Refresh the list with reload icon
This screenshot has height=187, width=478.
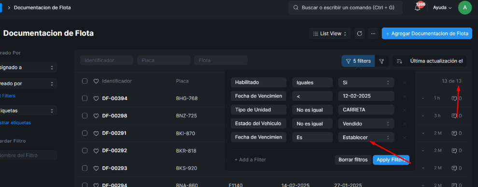click(359, 33)
